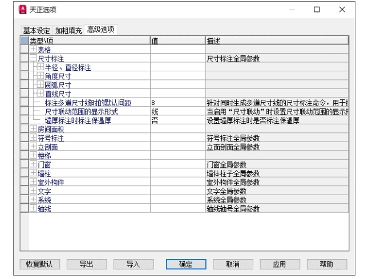This screenshot has height=279, width=372.
Task: Click the 尺寸标注全局参数 description text
Action: coord(233,59)
